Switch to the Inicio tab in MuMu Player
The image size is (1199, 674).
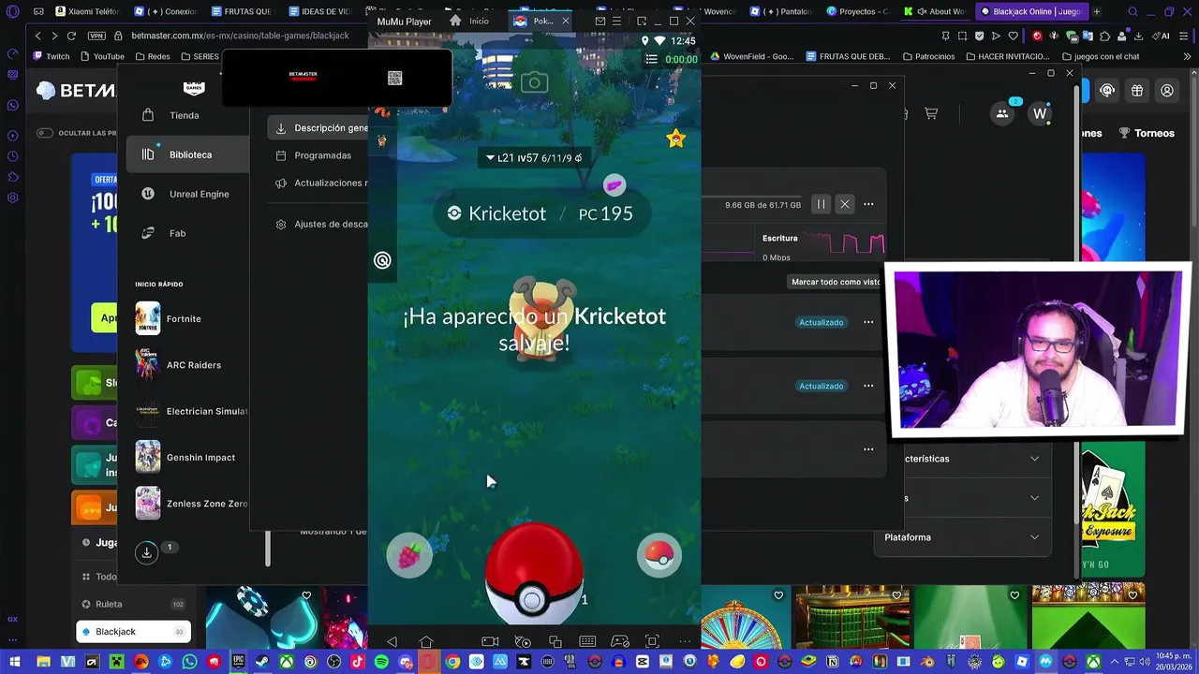click(469, 21)
